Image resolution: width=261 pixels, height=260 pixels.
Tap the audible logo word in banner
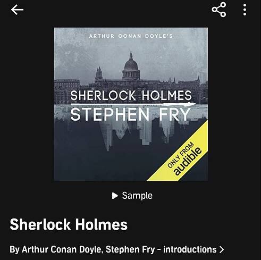tap(188, 161)
